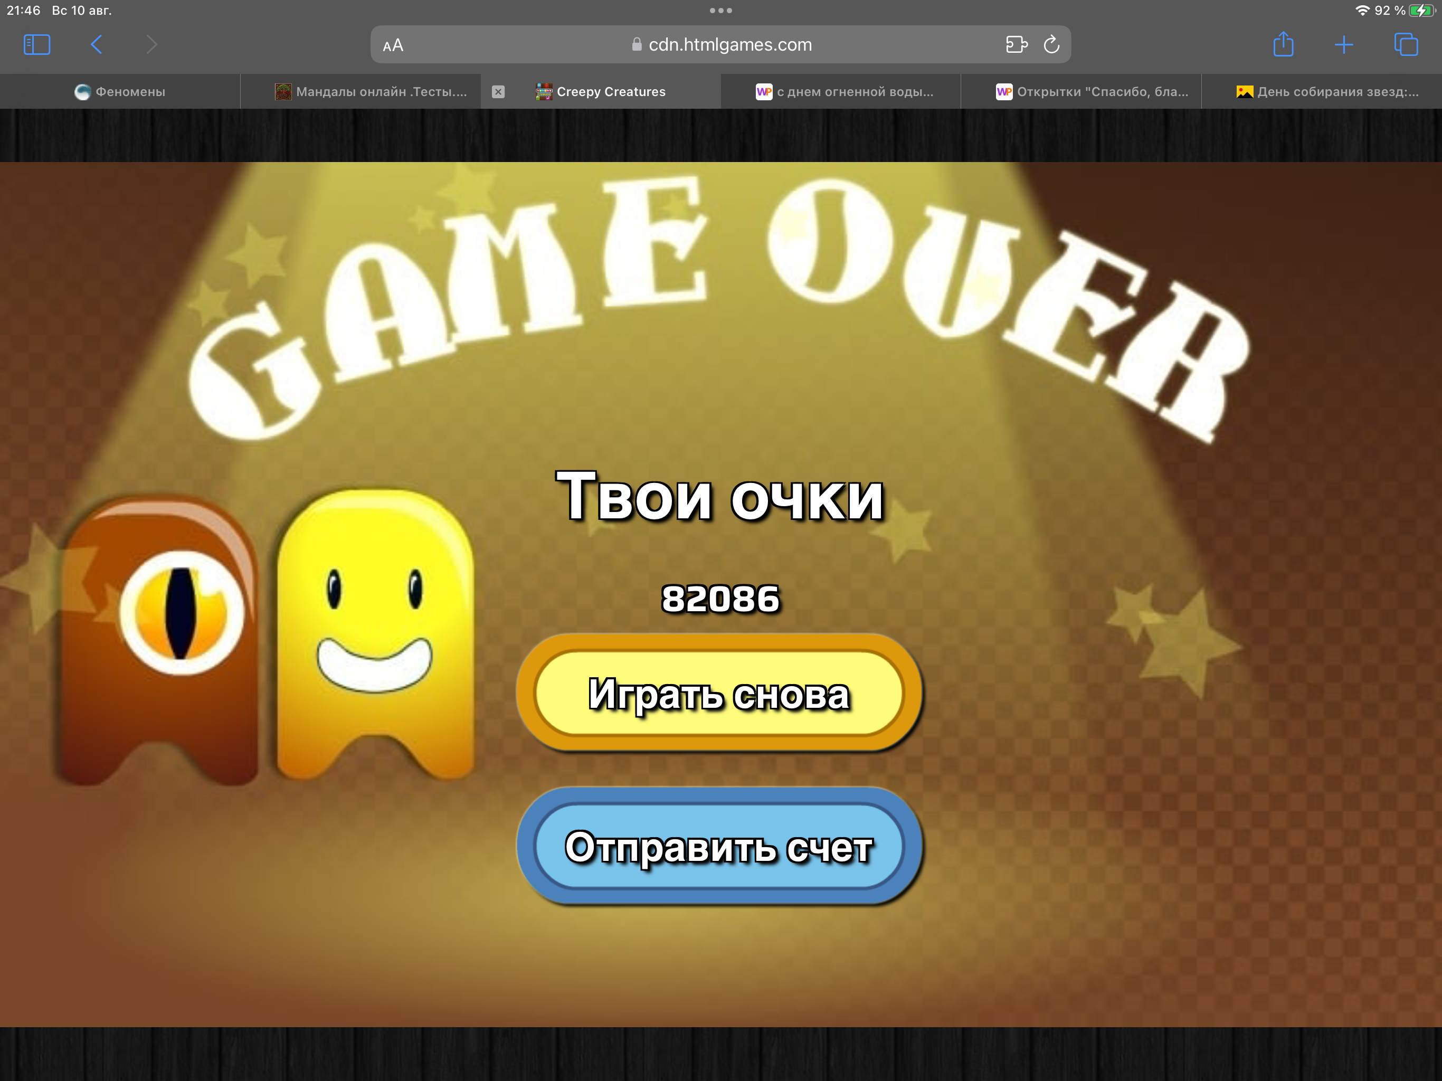The width and height of the screenshot is (1442, 1081).
Task: Tap the forward navigation arrow
Action: click(152, 45)
